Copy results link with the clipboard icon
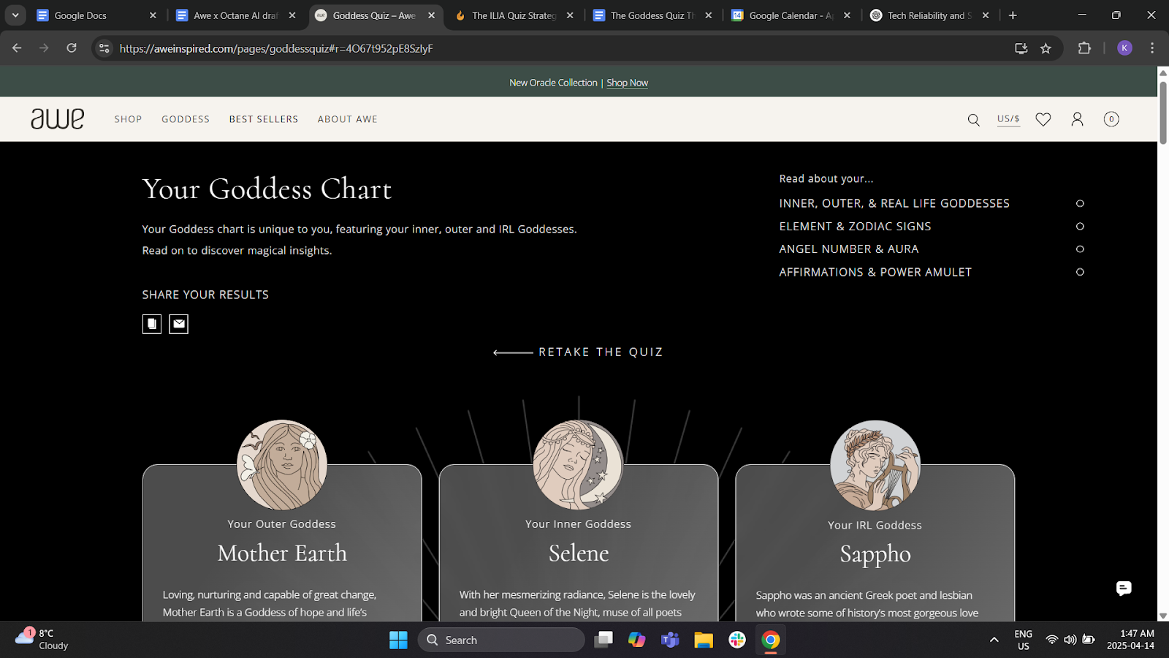Screen dimensions: 1169x658 [x=152, y=324]
